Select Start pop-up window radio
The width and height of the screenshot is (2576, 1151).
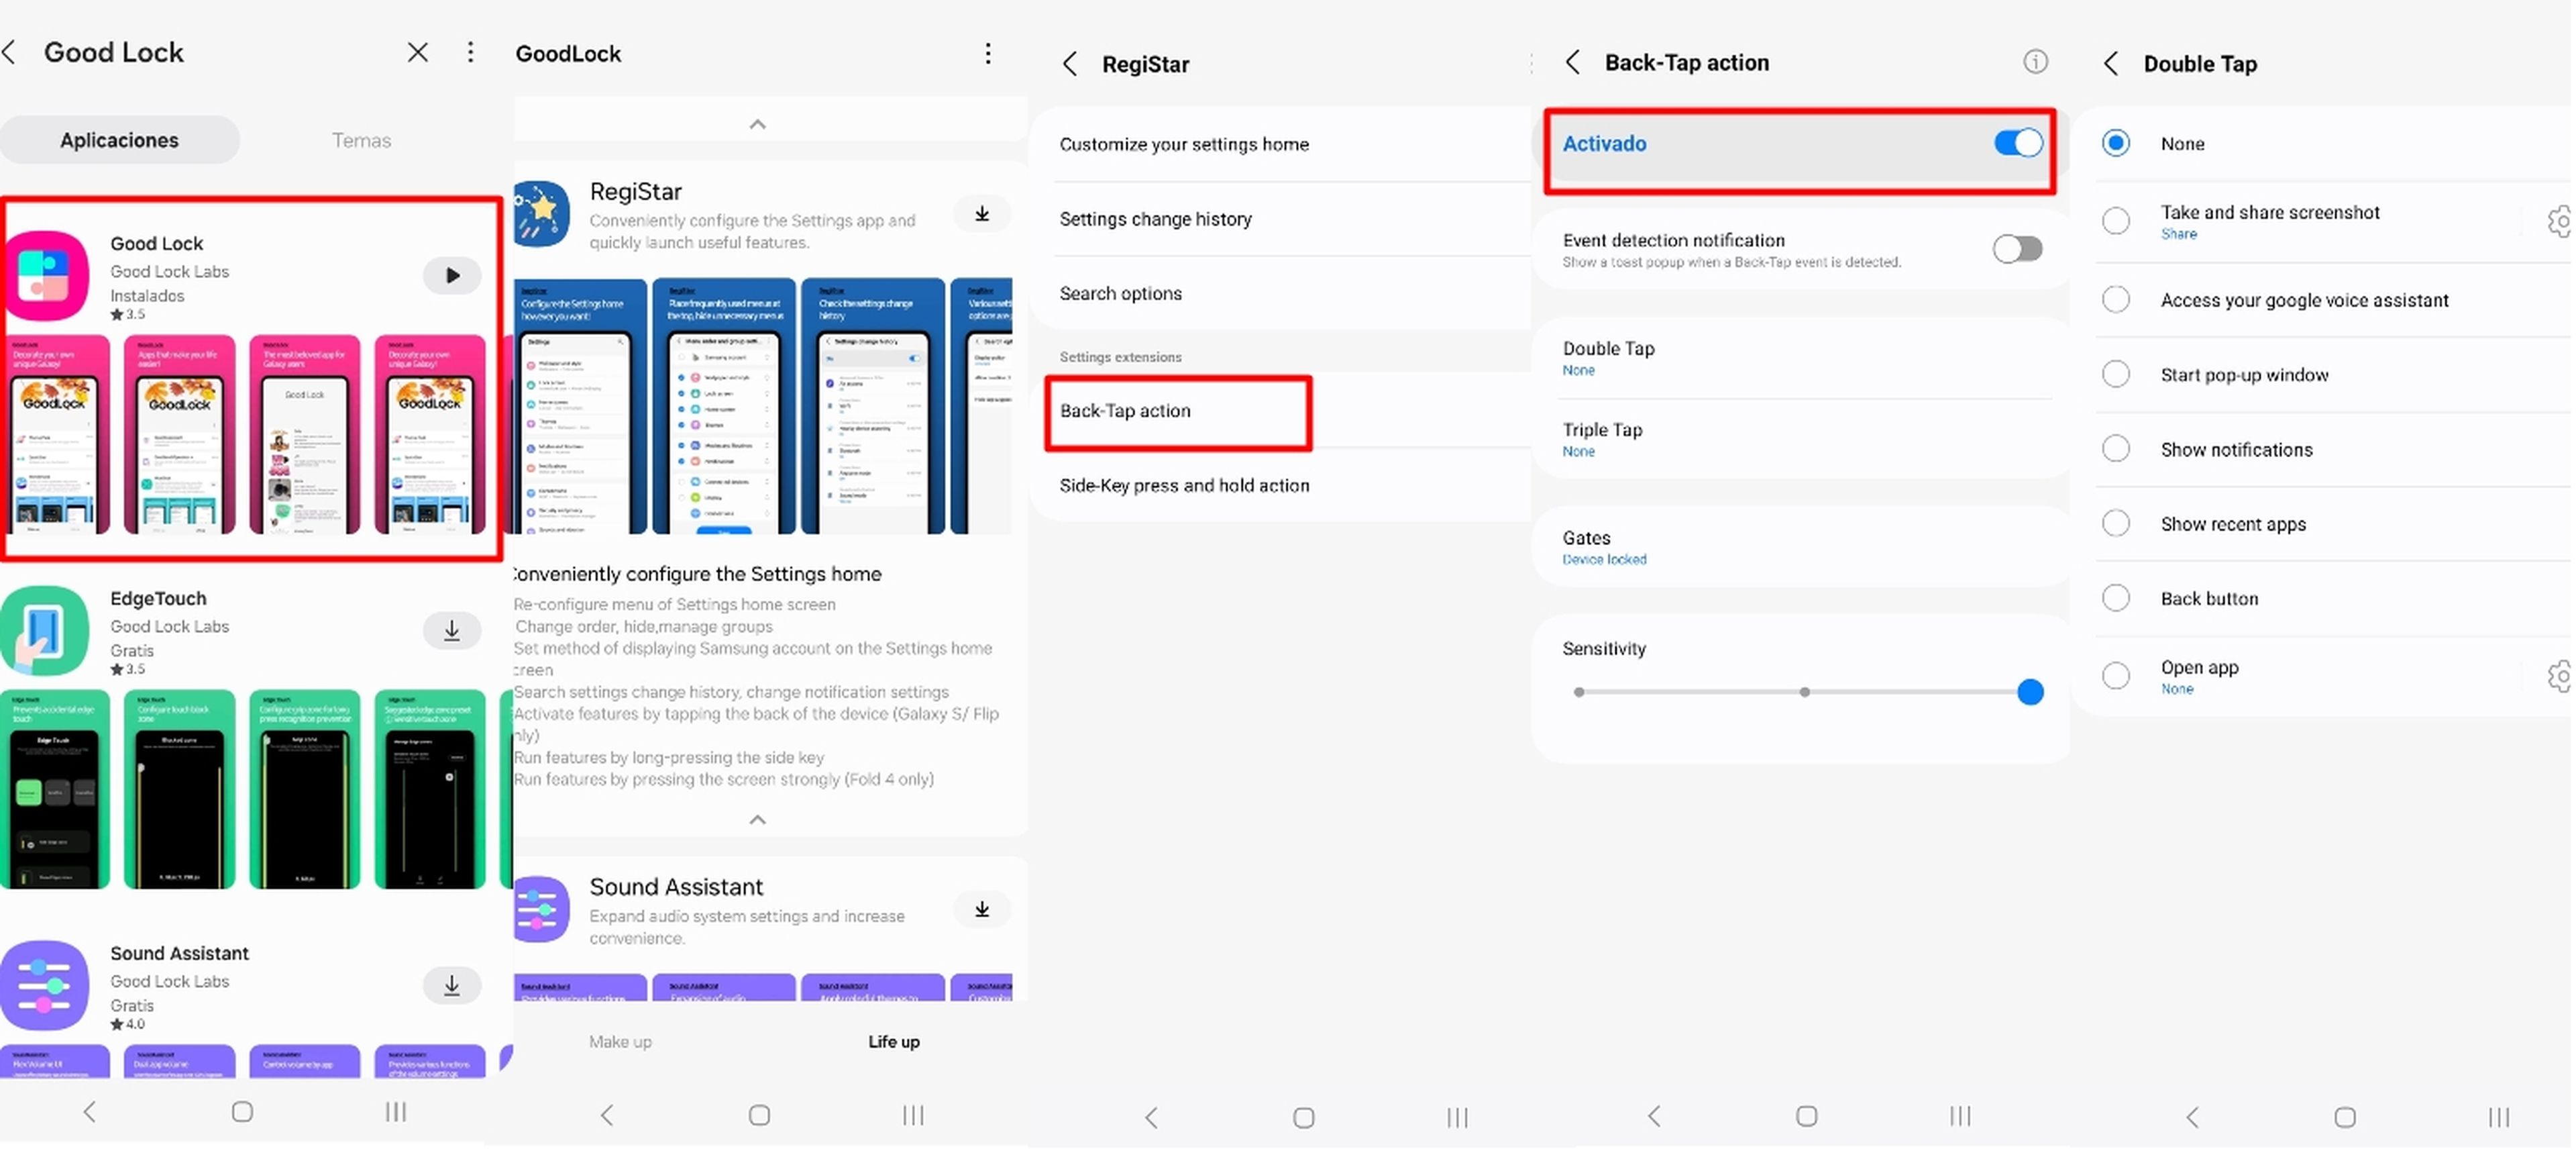point(2116,374)
